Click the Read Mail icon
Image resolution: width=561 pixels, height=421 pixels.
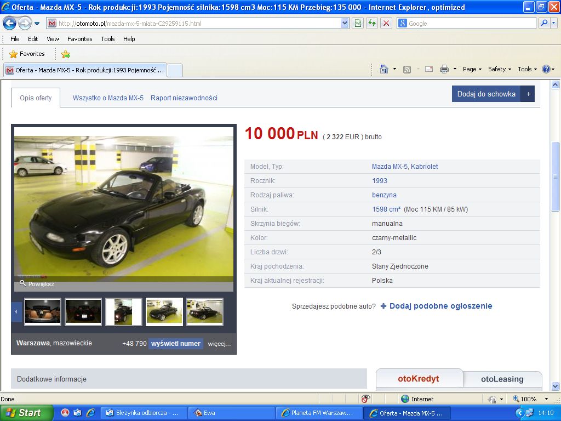click(x=429, y=69)
